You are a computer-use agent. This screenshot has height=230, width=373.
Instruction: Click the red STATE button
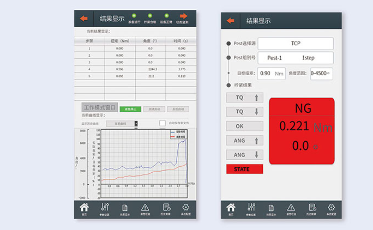(244, 169)
